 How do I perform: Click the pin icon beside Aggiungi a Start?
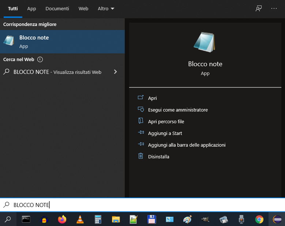[x=141, y=132]
